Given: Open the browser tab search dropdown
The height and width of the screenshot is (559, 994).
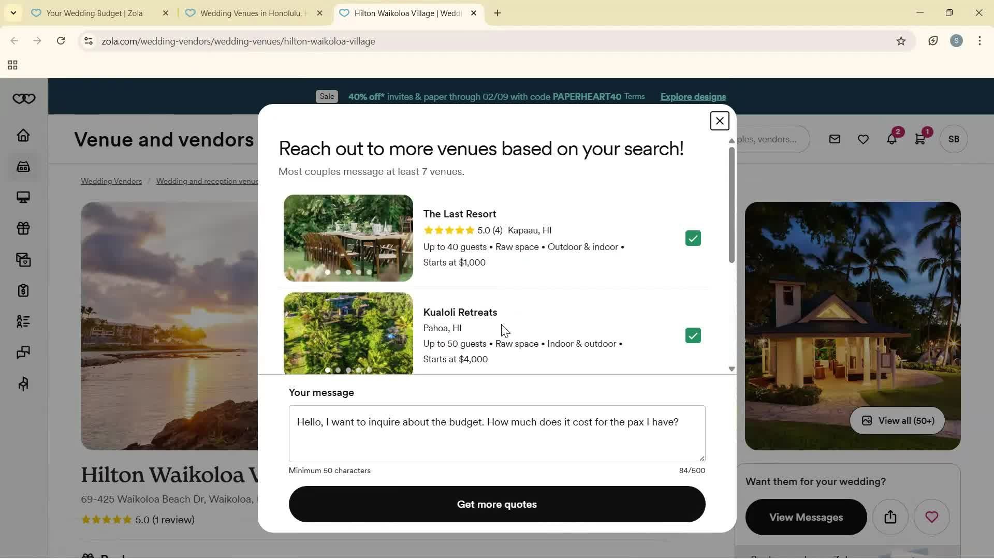Looking at the screenshot, I should 13,13.
